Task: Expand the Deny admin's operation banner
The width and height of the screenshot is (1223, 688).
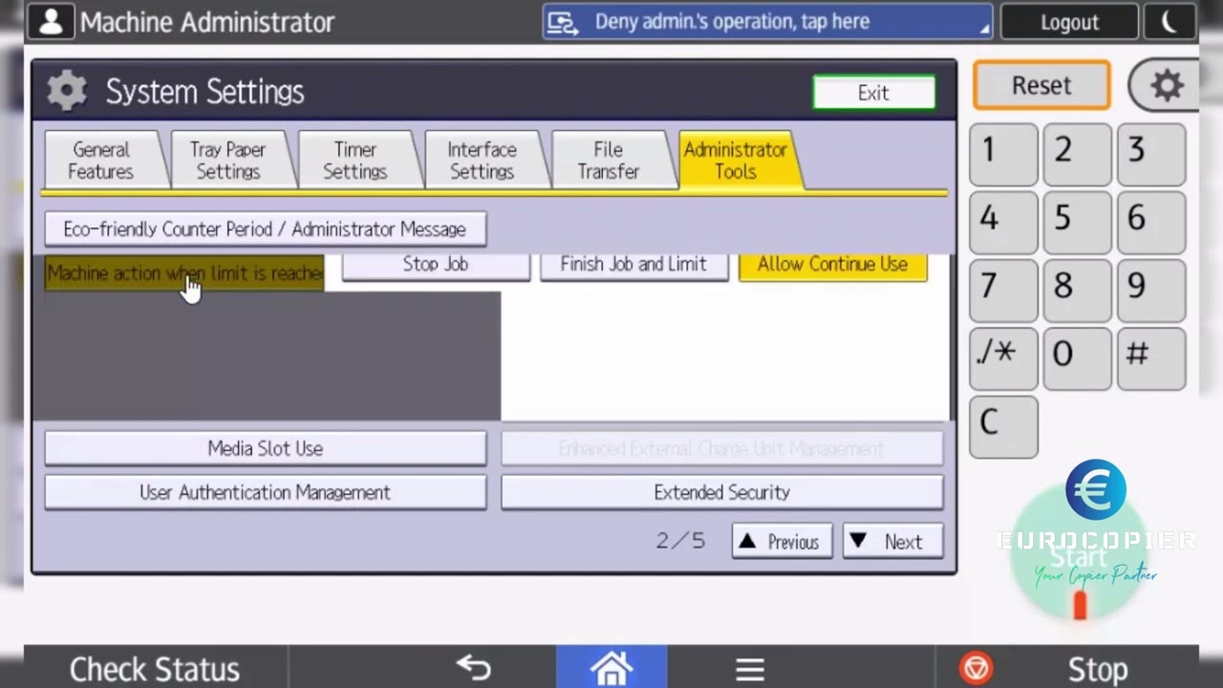Action: (x=767, y=22)
